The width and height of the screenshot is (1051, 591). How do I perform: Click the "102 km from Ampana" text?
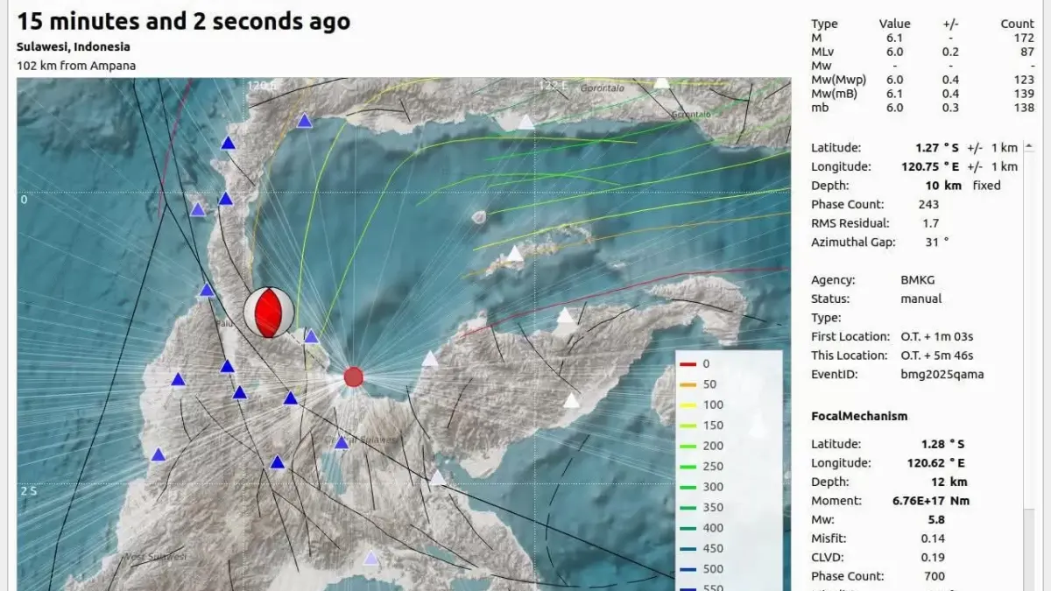(76, 66)
